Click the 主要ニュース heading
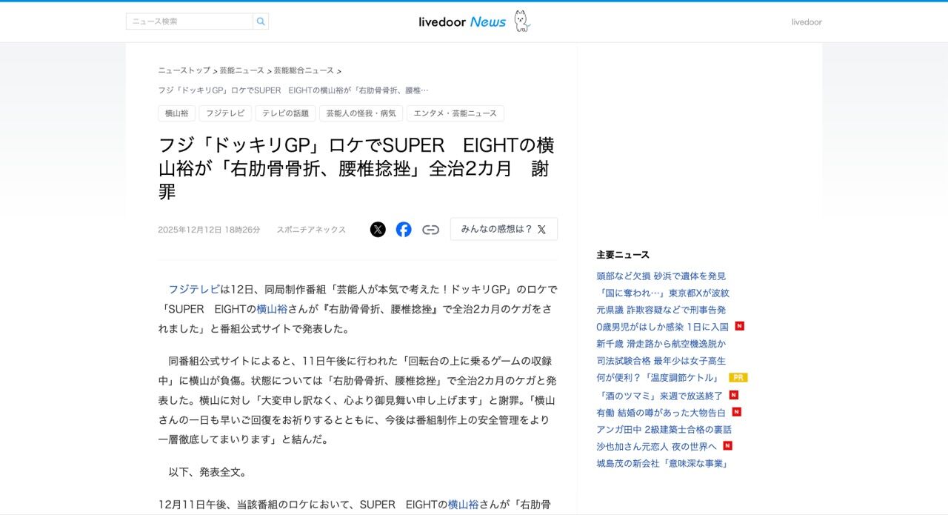Image resolution: width=948 pixels, height=515 pixels. pyautogui.click(x=623, y=255)
